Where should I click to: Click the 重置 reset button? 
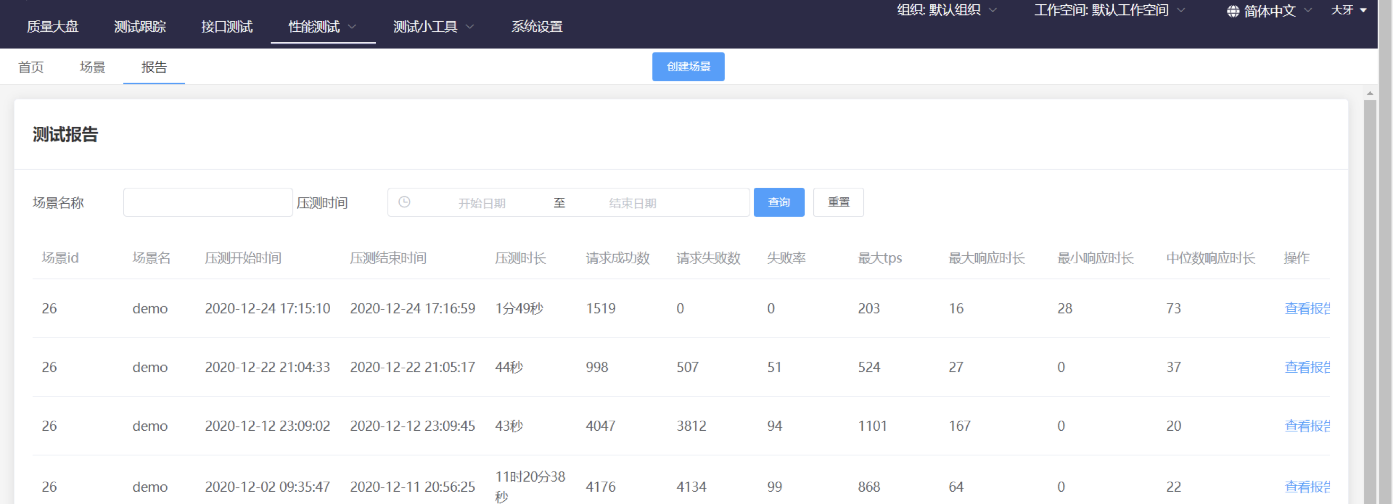(838, 202)
